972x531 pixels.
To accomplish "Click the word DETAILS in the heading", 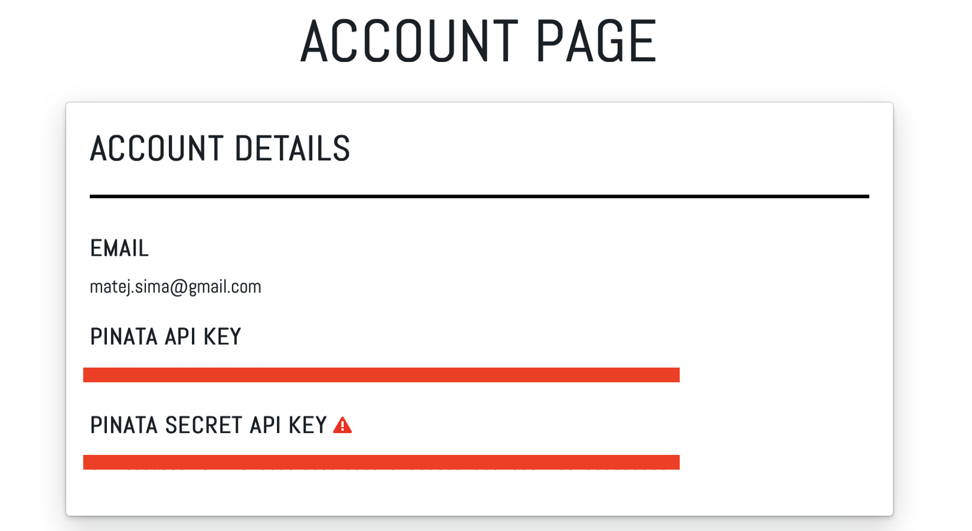I will (292, 149).
